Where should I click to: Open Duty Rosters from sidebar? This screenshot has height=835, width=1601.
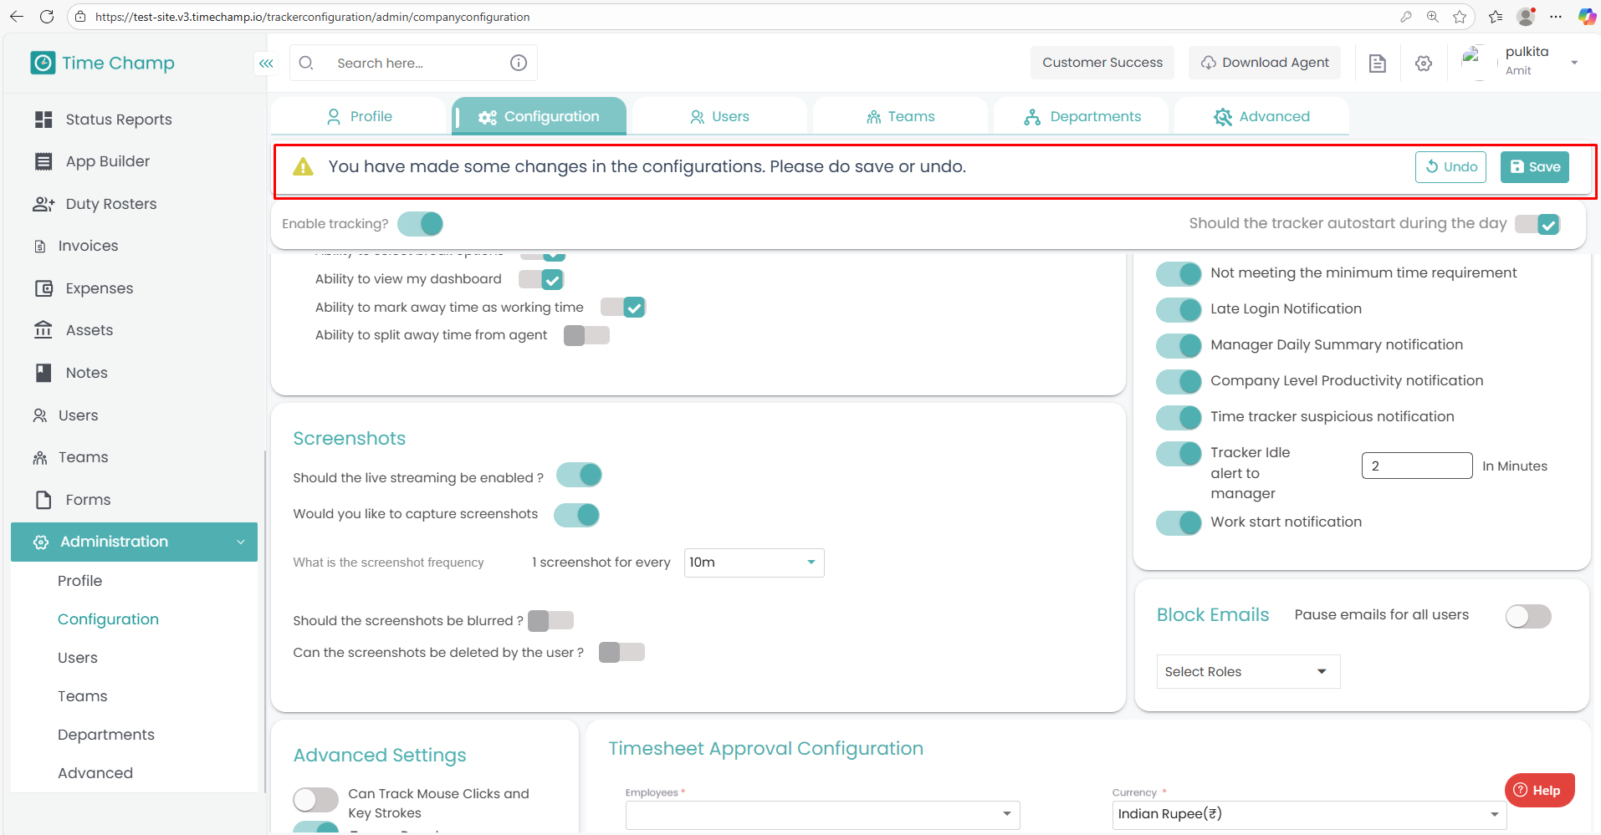pos(110,204)
